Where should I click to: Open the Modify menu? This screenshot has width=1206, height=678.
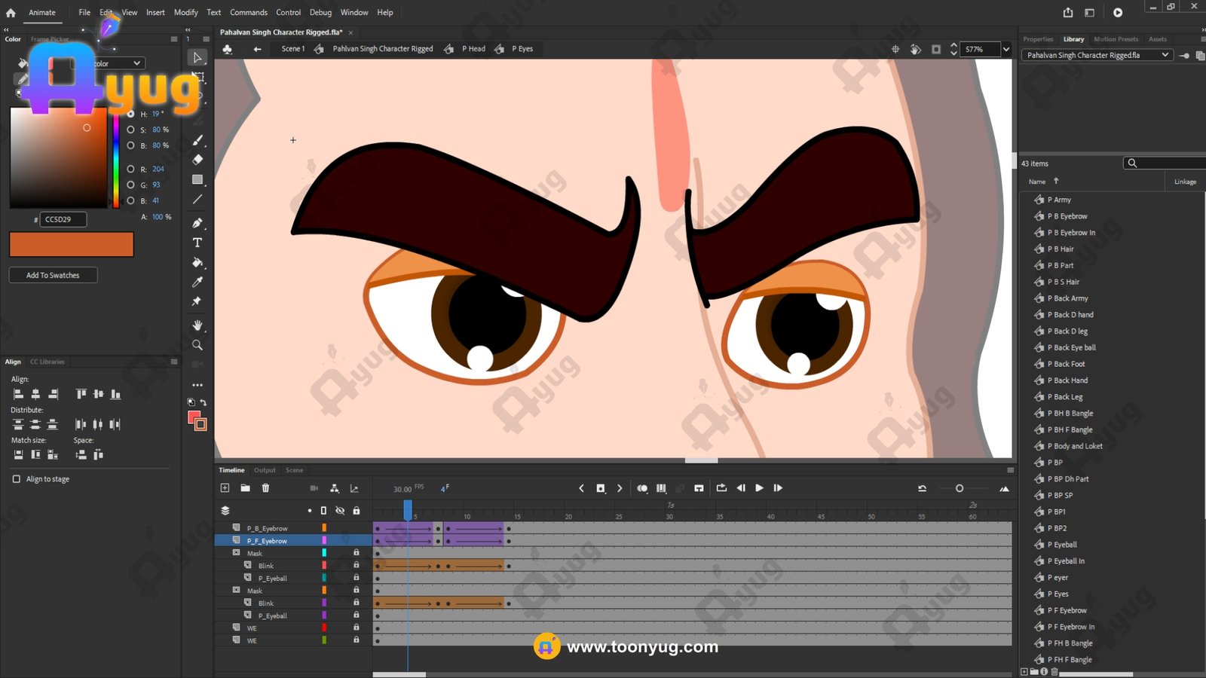185,12
